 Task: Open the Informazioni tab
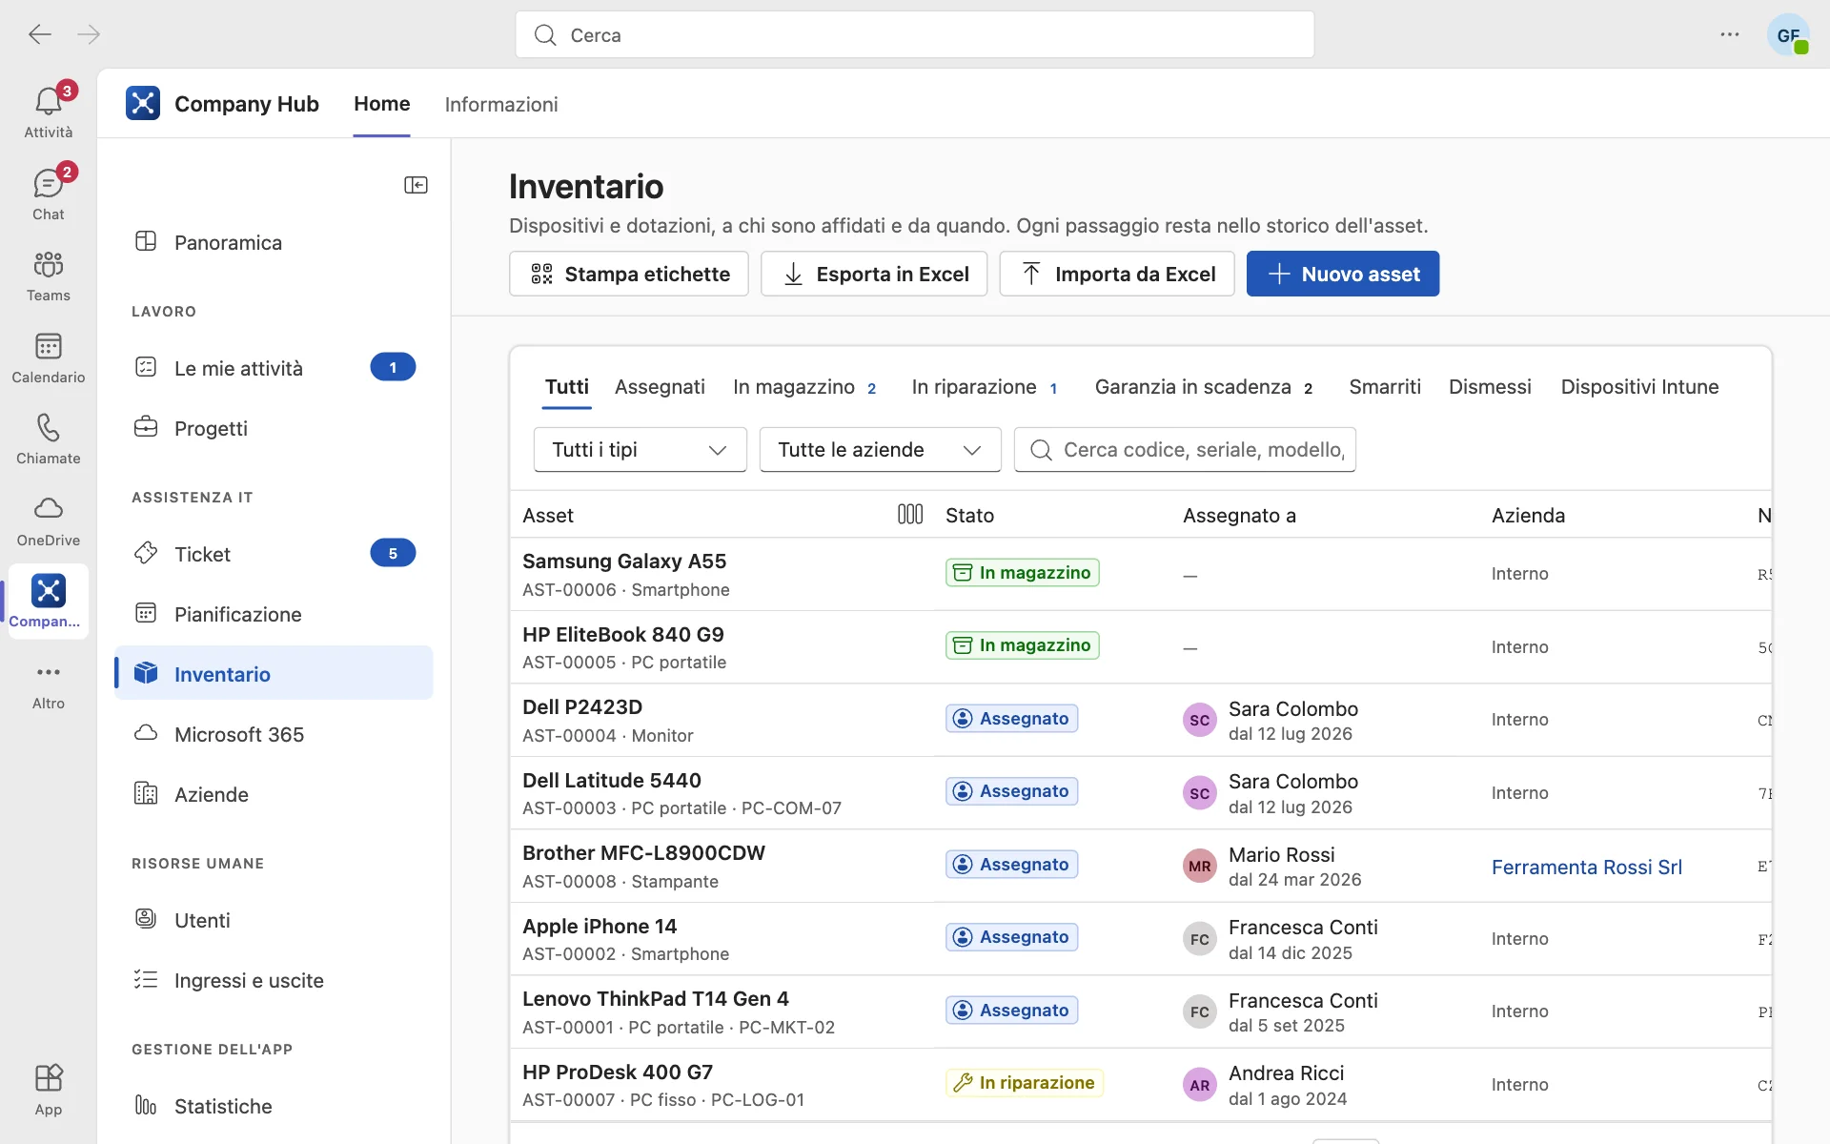pyautogui.click(x=501, y=104)
